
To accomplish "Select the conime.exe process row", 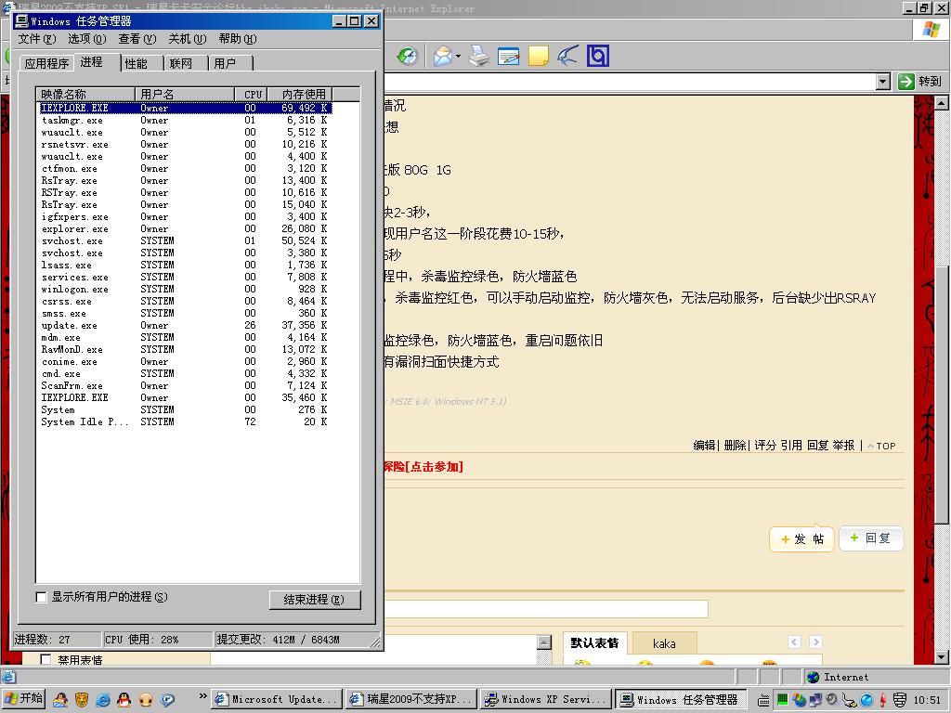I will click(185, 362).
